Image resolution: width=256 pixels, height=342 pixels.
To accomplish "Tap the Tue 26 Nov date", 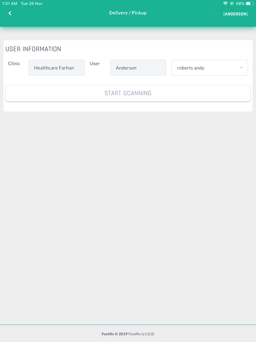I will click(x=32, y=4).
